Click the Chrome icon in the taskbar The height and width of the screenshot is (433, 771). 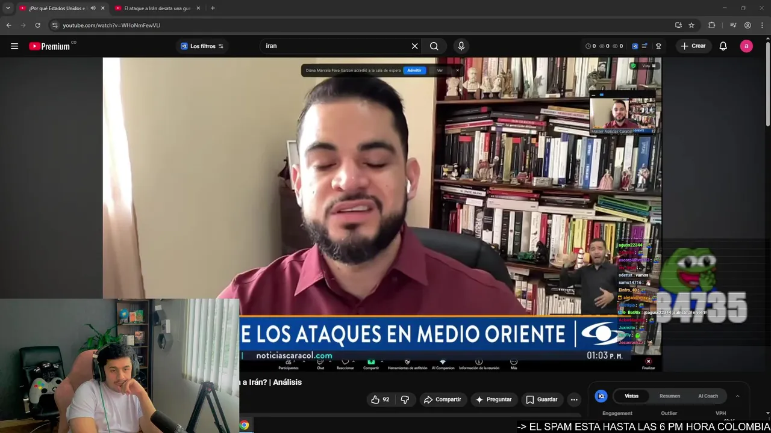click(x=244, y=425)
